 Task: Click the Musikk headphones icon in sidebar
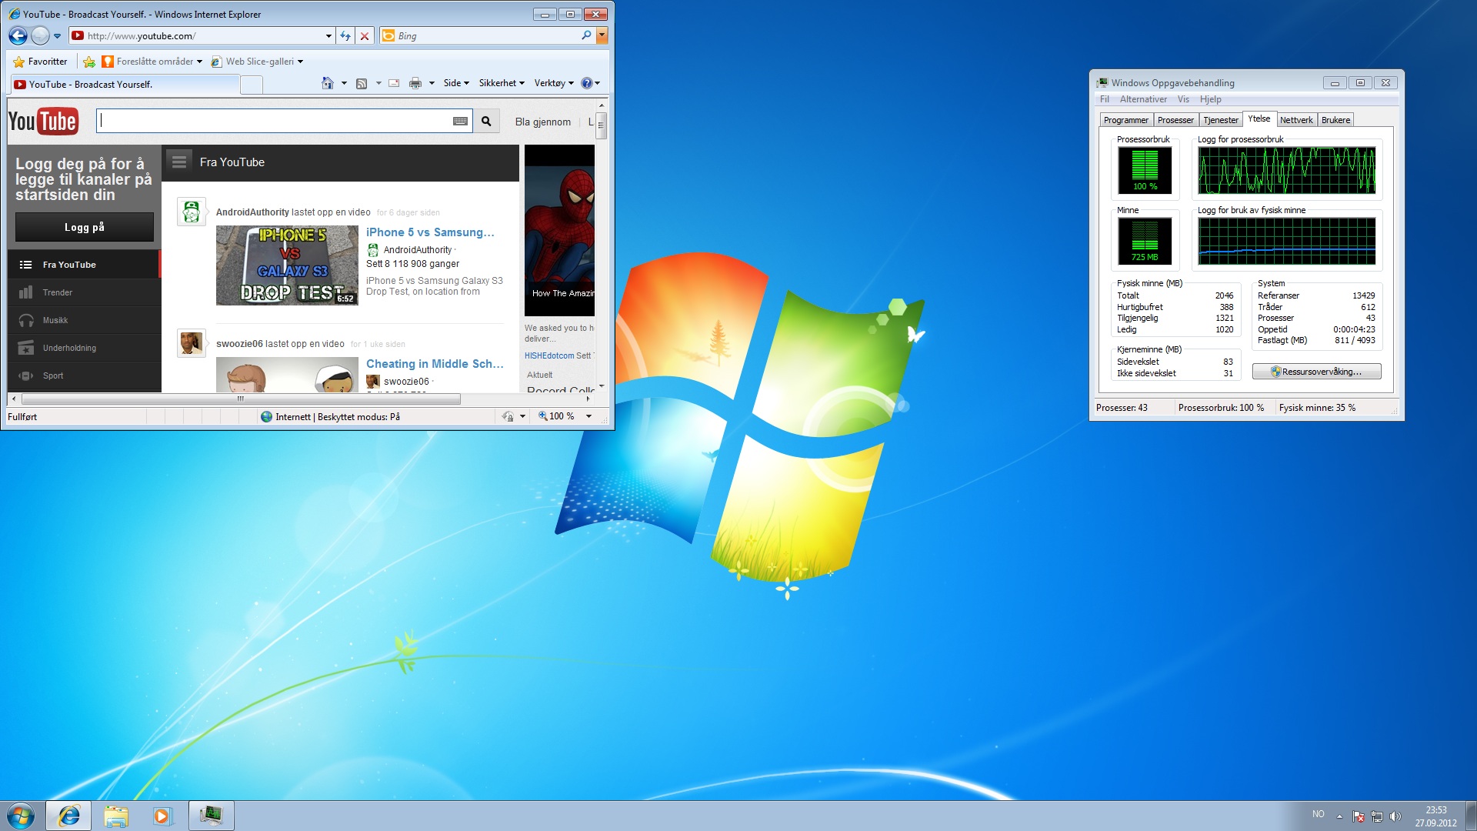[x=26, y=320]
